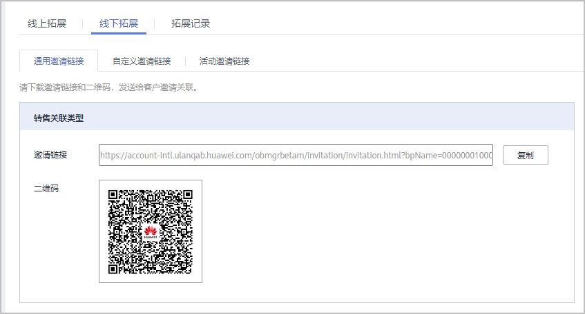Select the 线下拓展 tab
585x314 pixels.
click(119, 23)
